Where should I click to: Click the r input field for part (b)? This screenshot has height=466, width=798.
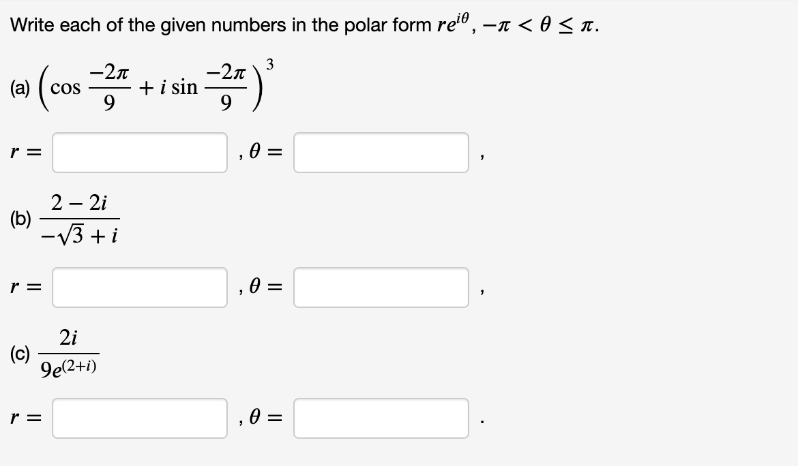click(138, 287)
